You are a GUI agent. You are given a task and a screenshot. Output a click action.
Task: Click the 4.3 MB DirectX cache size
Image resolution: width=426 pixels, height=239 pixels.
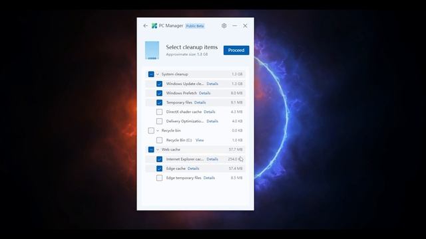point(236,112)
